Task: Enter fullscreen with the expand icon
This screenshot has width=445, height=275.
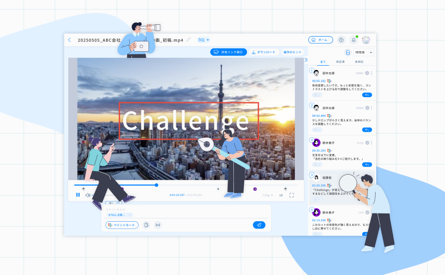Action: click(x=292, y=195)
